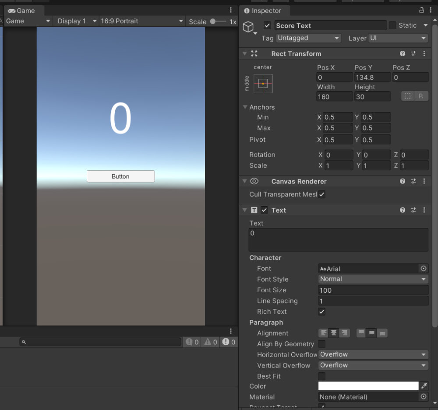Click Rect Transform help icon
Viewport: 438px width, 410px height.
tap(403, 54)
